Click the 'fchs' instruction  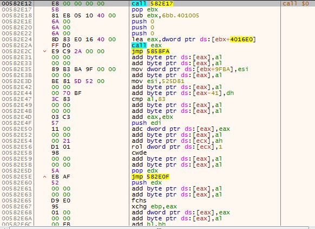point(139,201)
